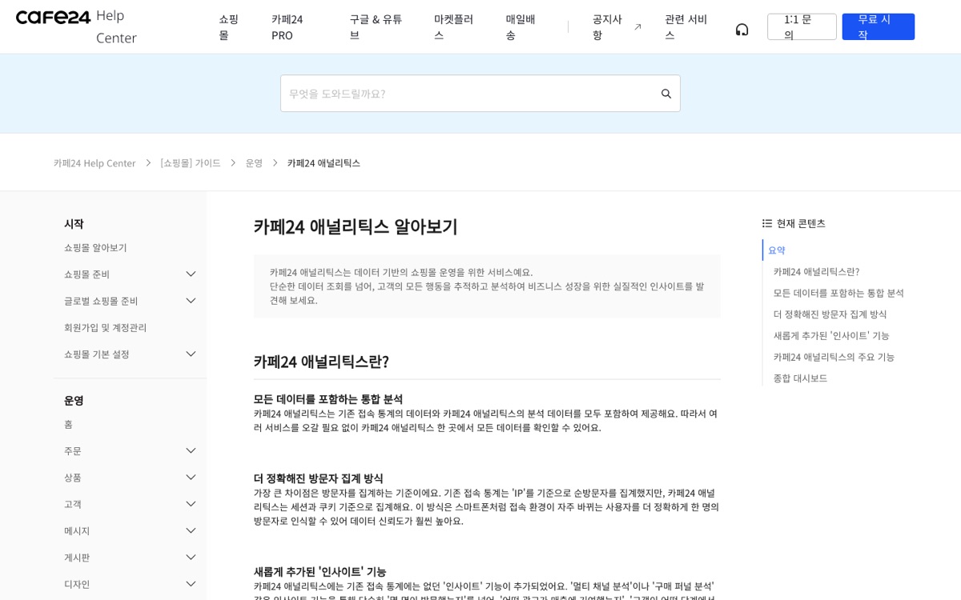Image resolution: width=961 pixels, height=600 pixels.
Task: Click the 현재 콘텐츠 heading
Action: click(x=801, y=223)
